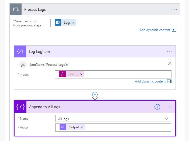Click the comment icon beside json expression

tap(23, 64)
